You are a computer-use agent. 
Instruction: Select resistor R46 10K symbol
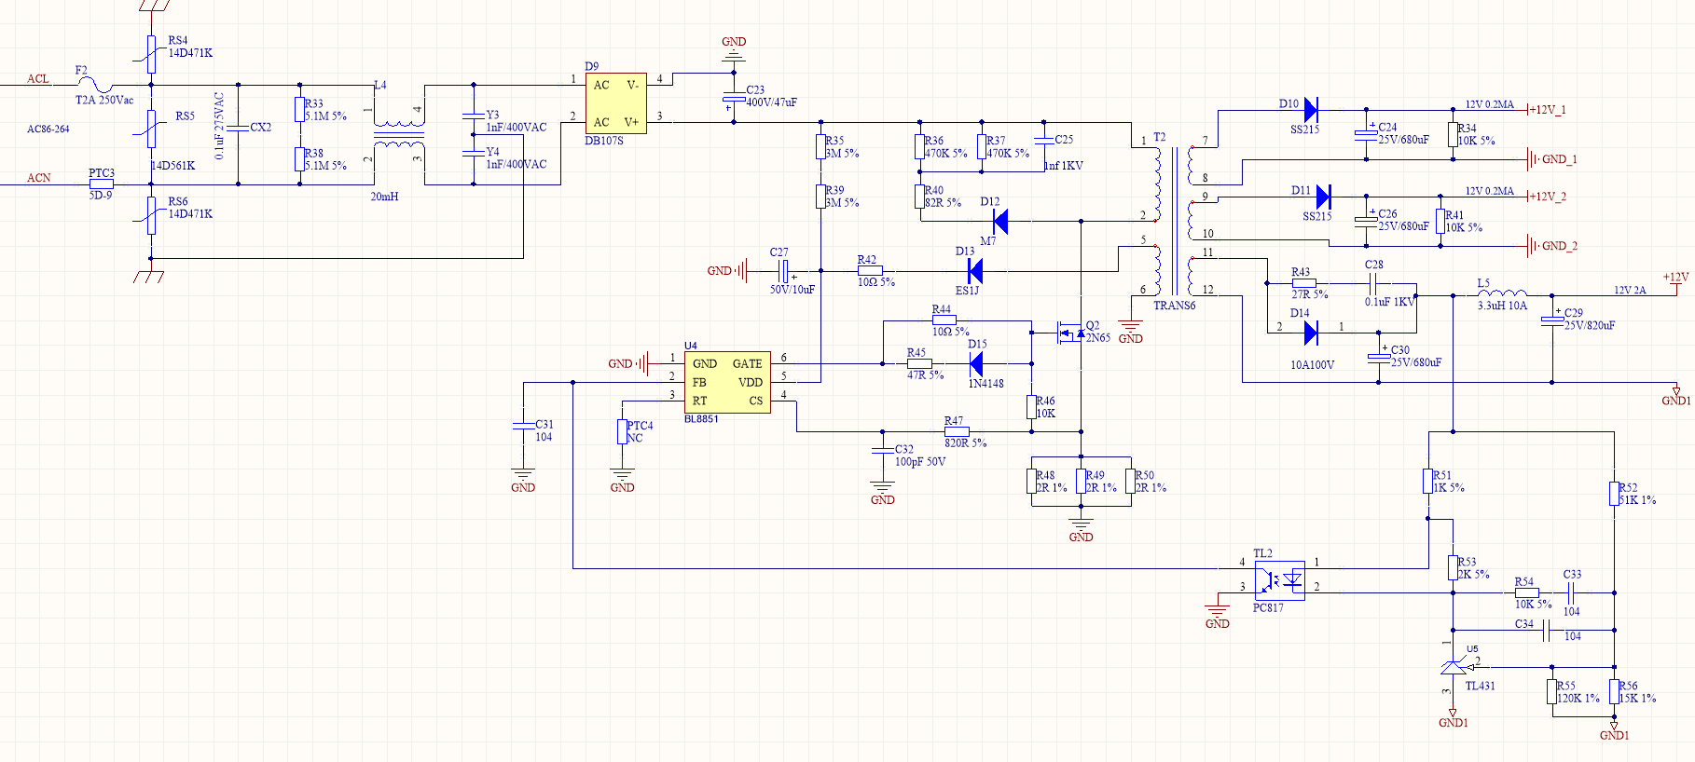tap(1031, 407)
